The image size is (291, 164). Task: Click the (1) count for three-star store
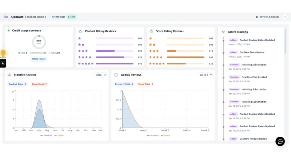click(x=211, y=51)
